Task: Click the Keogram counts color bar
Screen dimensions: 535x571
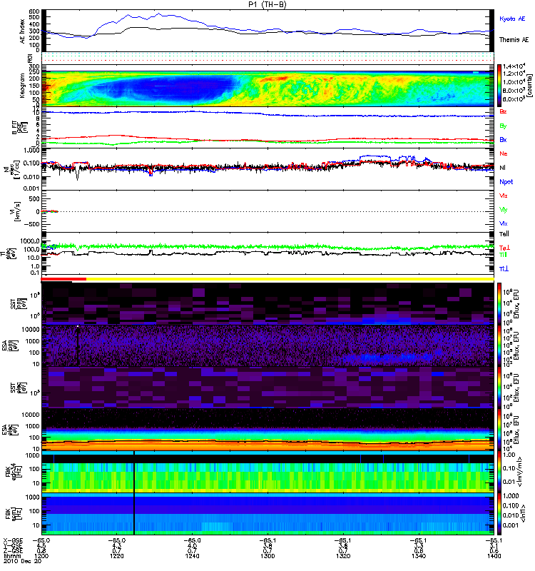Action: (x=499, y=86)
